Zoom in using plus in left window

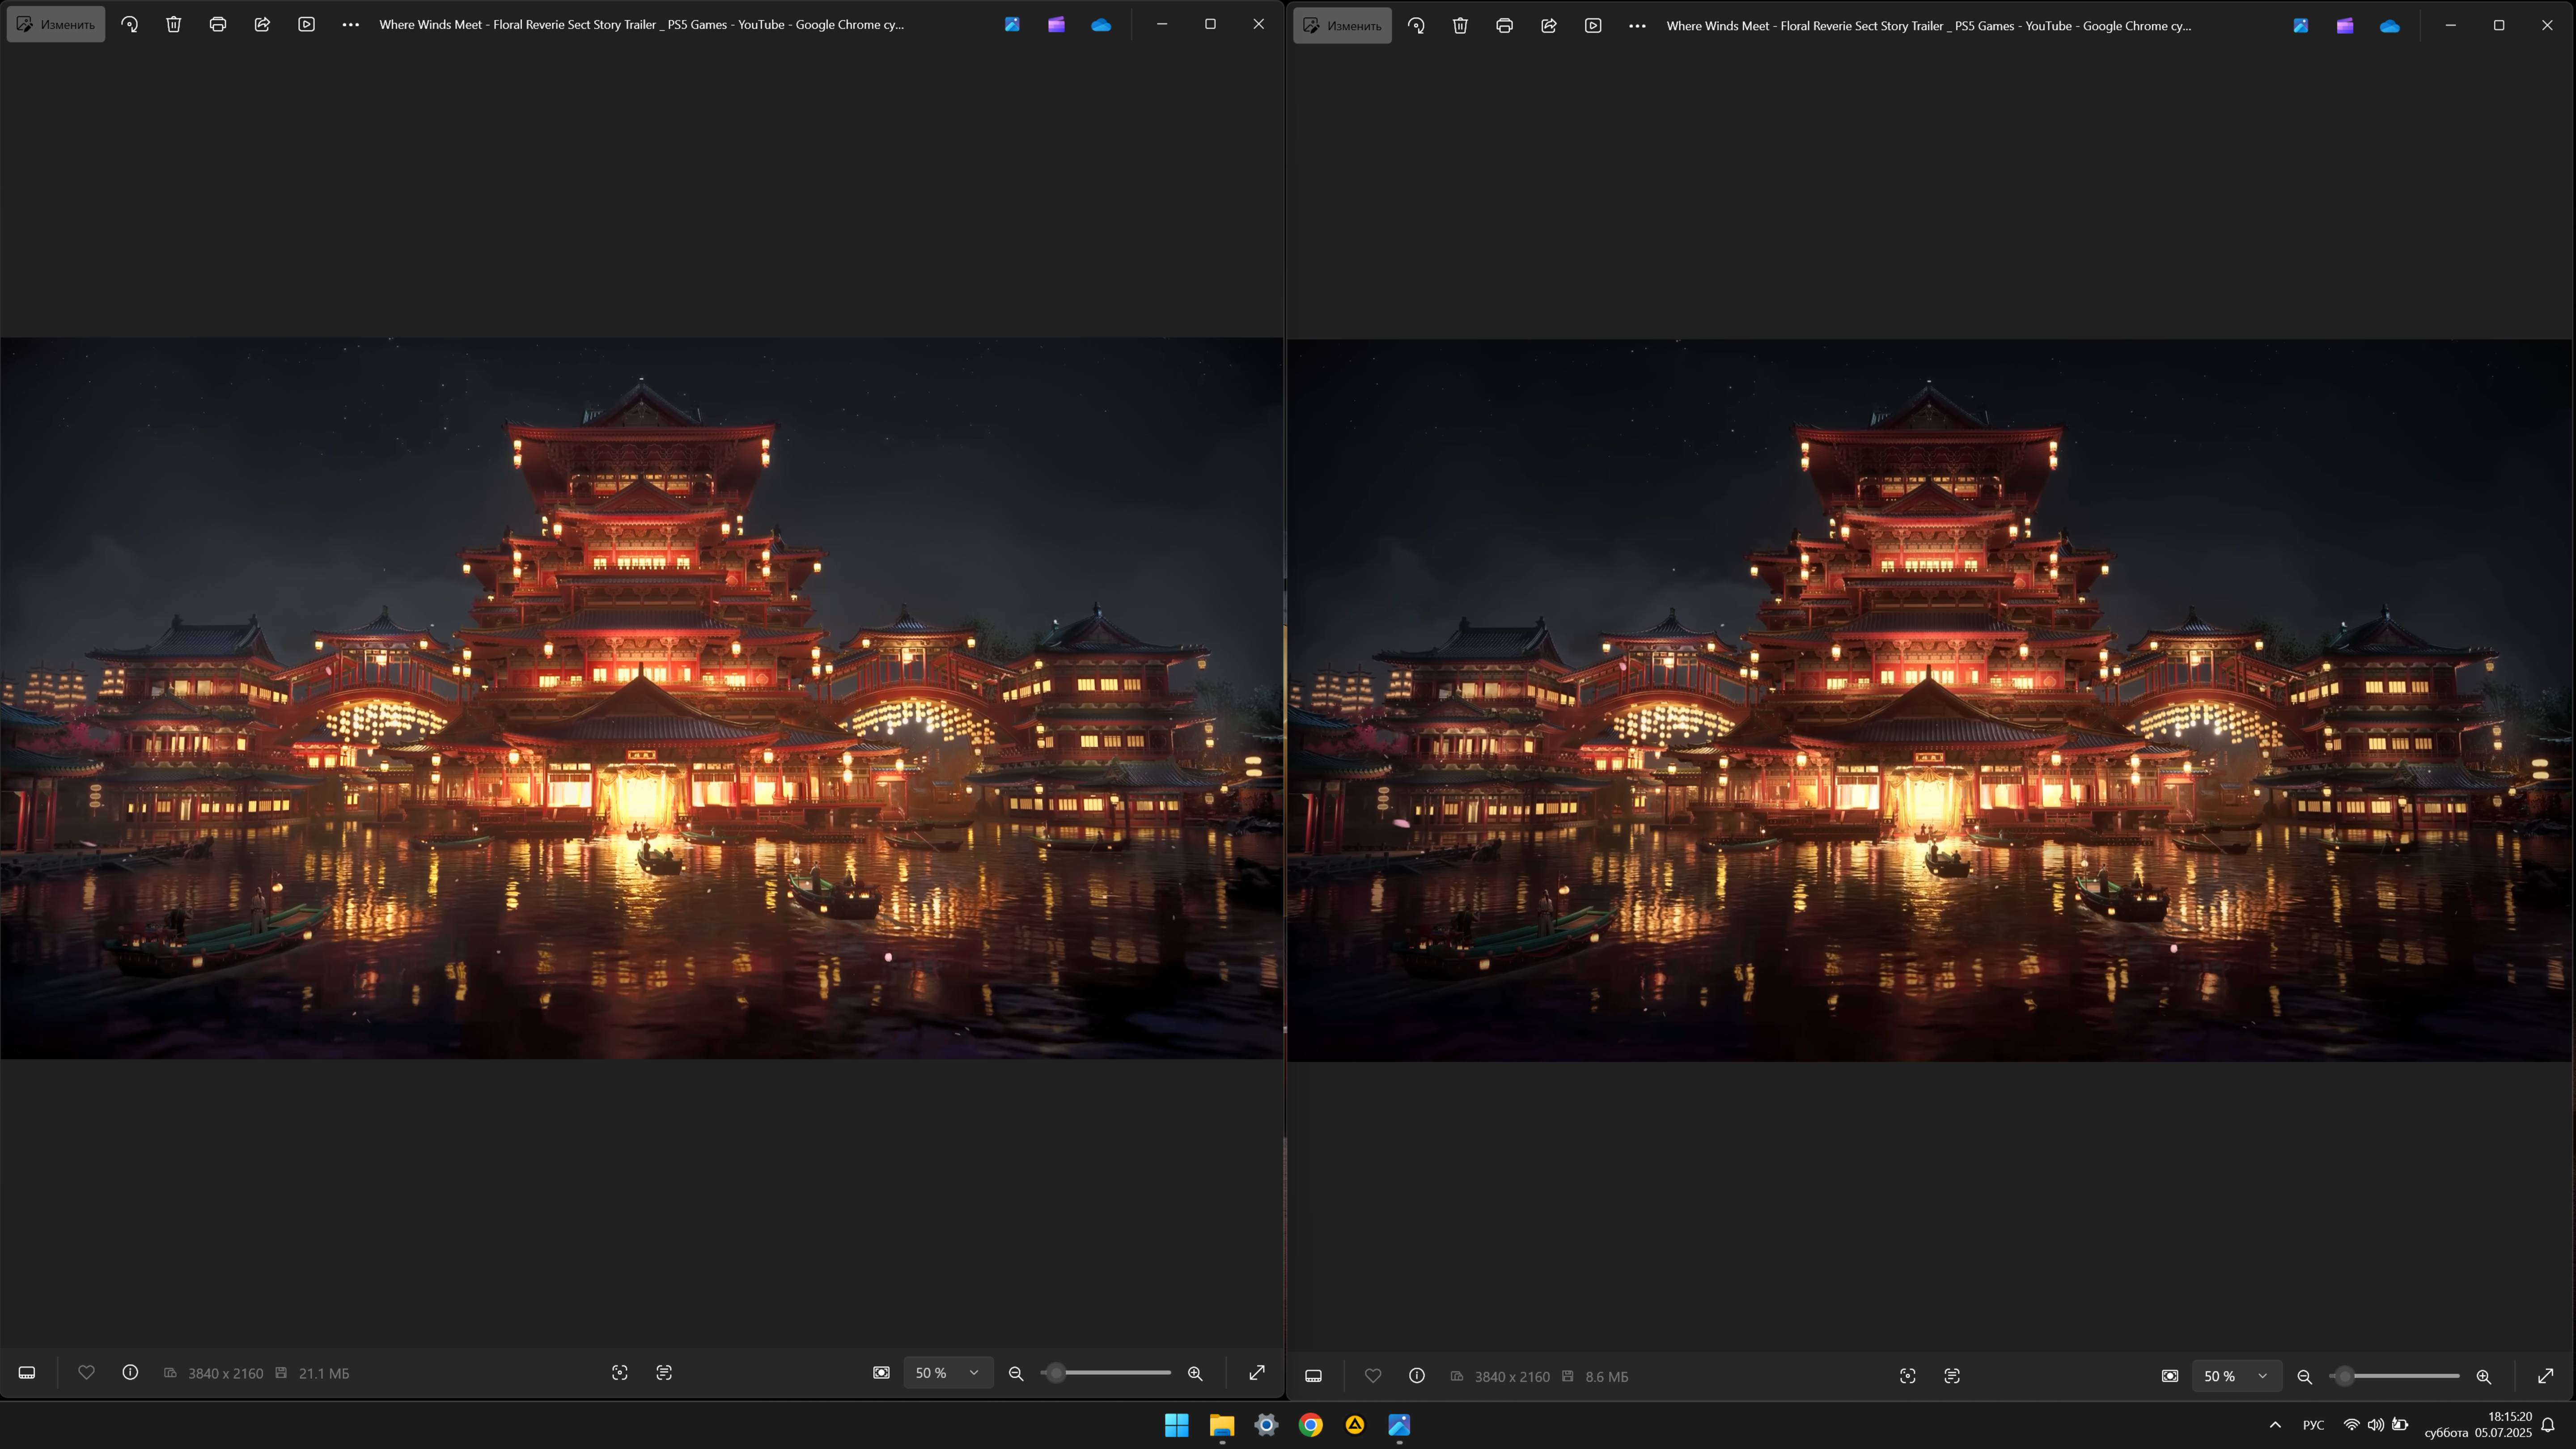1195,1373
